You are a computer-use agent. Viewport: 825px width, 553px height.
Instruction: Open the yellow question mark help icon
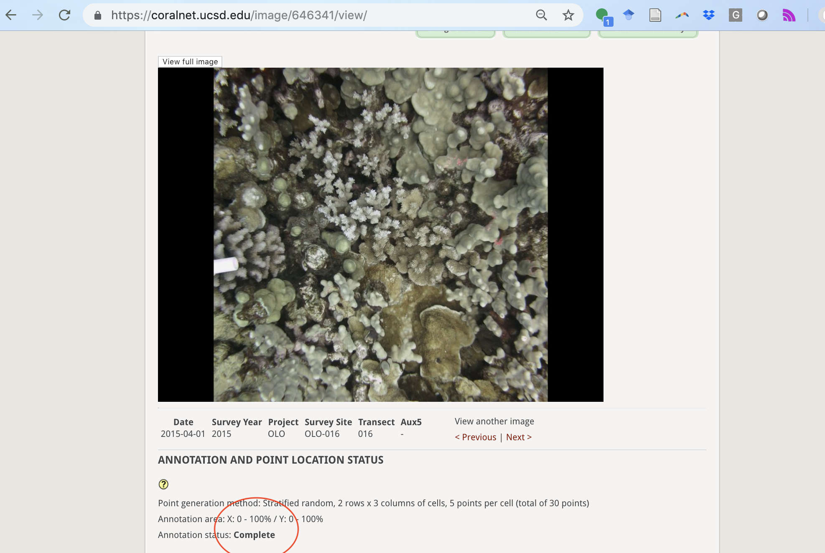point(163,484)
